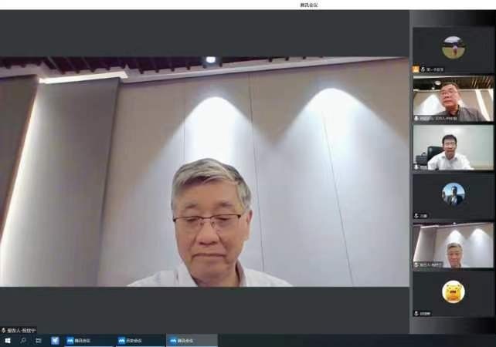Open Task View from the taskbar

(39, 340)
